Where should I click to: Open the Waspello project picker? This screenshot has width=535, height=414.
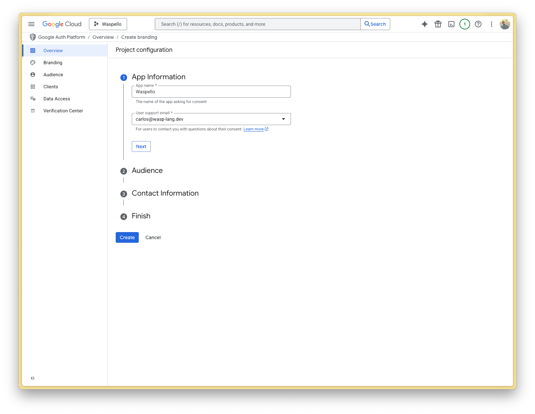(x=108, y=24)
